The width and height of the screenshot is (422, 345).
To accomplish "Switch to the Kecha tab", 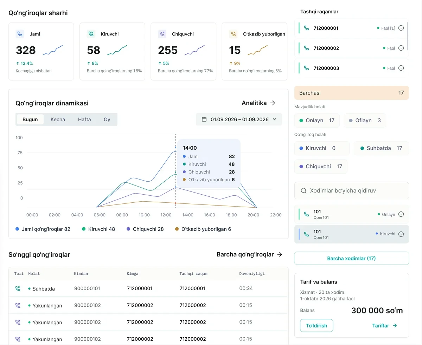I will [x=58, y=119].
